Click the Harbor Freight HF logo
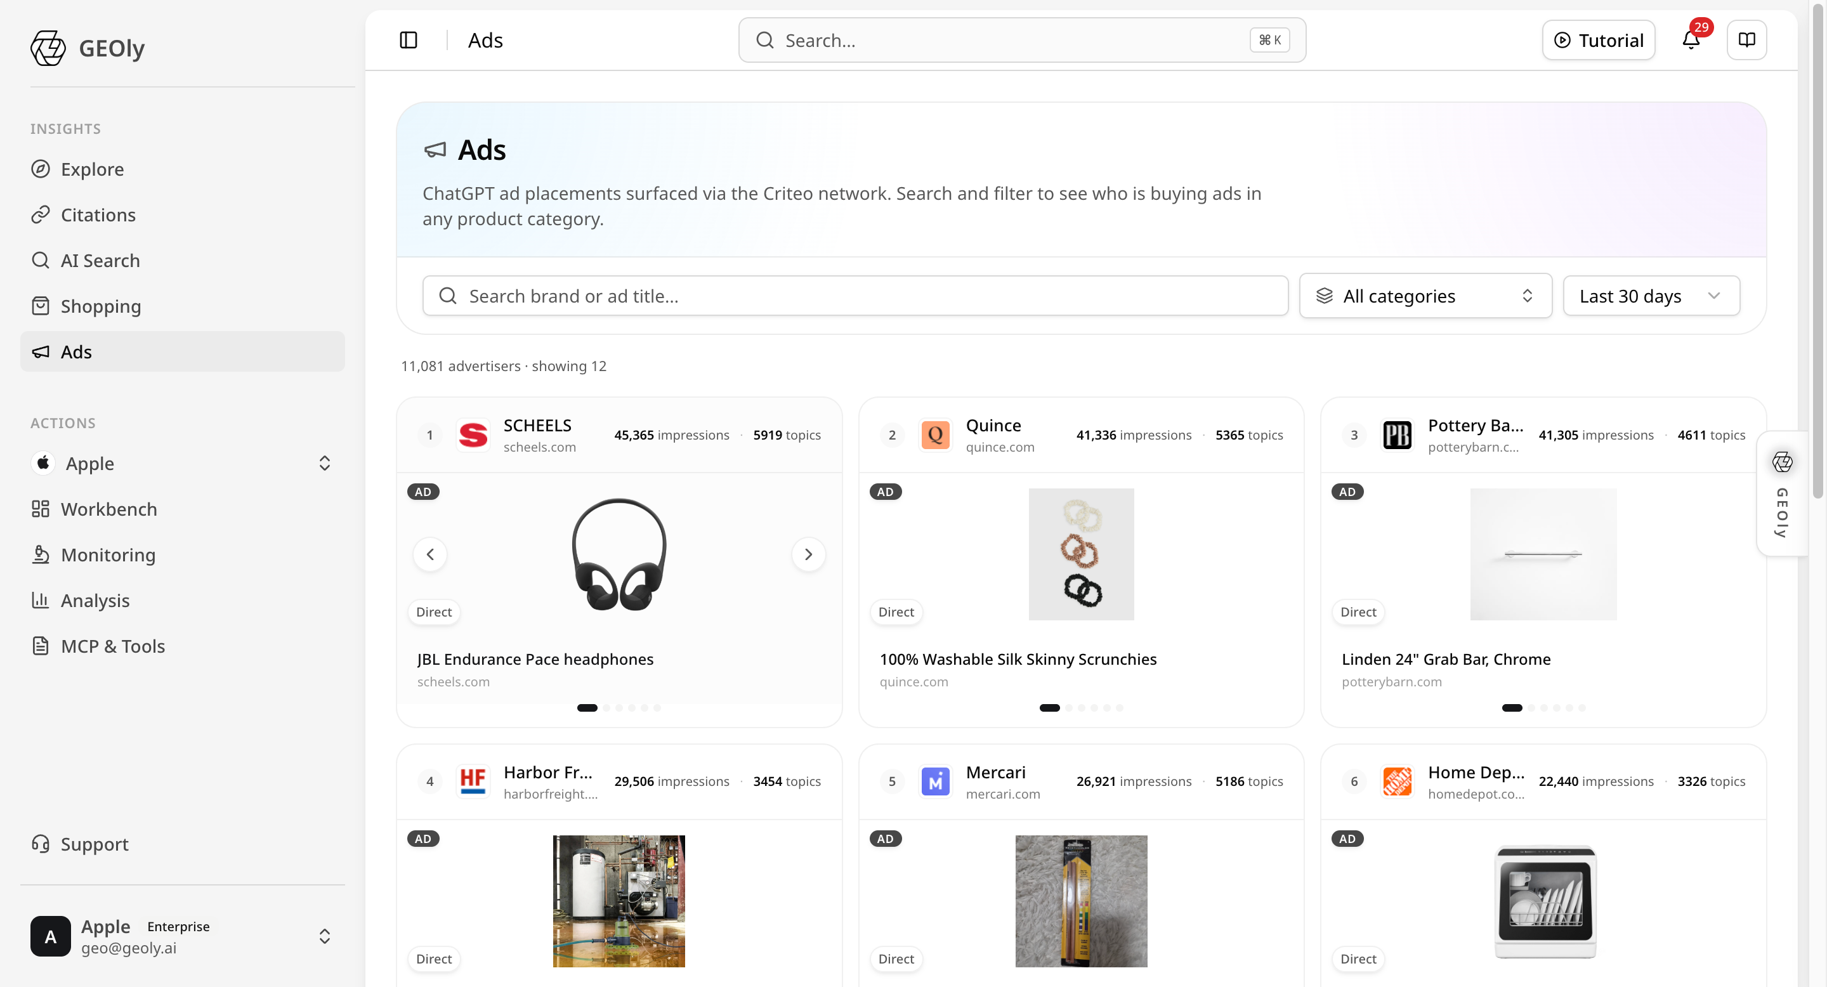 coord(473,781)
